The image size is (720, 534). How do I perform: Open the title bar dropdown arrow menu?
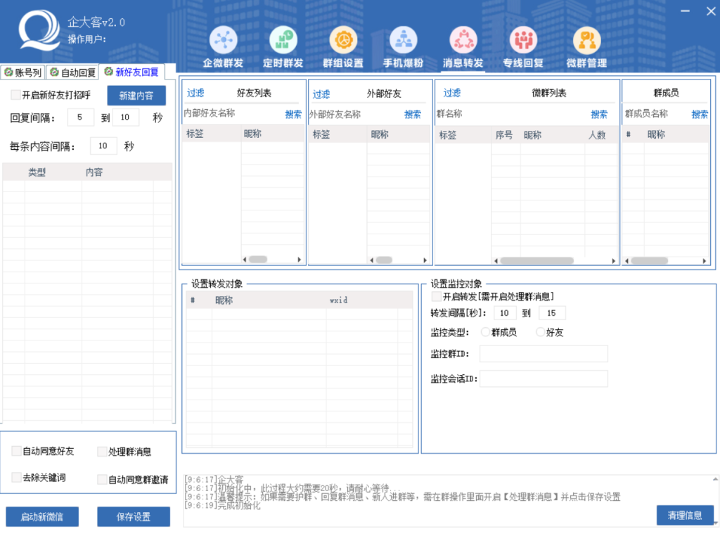(x=685, y=11)
